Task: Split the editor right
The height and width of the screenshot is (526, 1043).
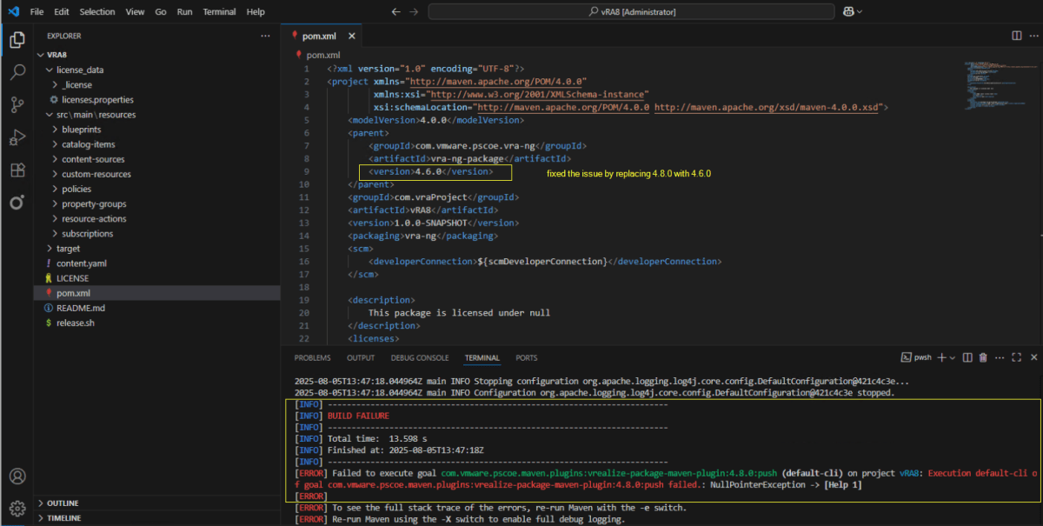Action: point(1016,36)
